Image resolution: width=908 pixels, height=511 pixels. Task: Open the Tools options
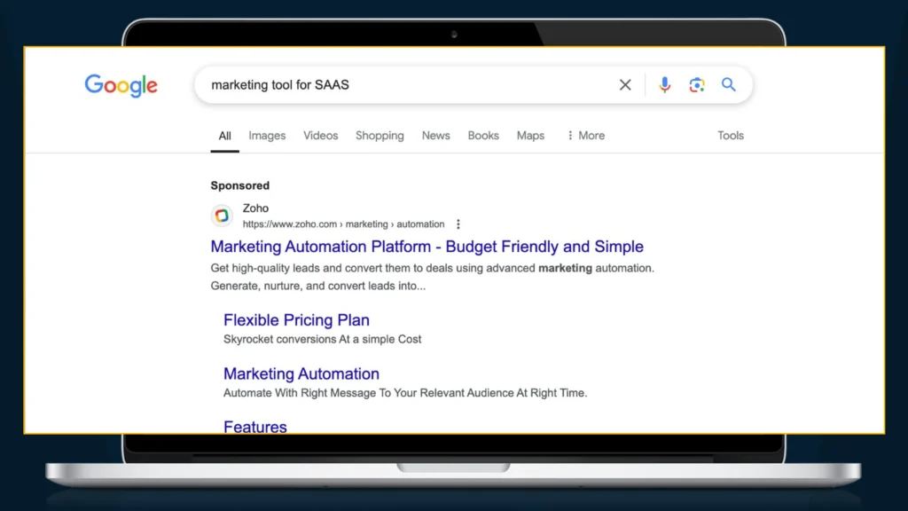(x=731, y=136)
